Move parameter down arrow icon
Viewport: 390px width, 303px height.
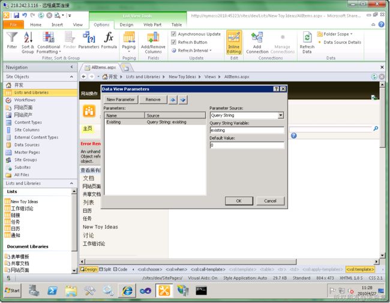pyautogui.click(x=183, y=100)
